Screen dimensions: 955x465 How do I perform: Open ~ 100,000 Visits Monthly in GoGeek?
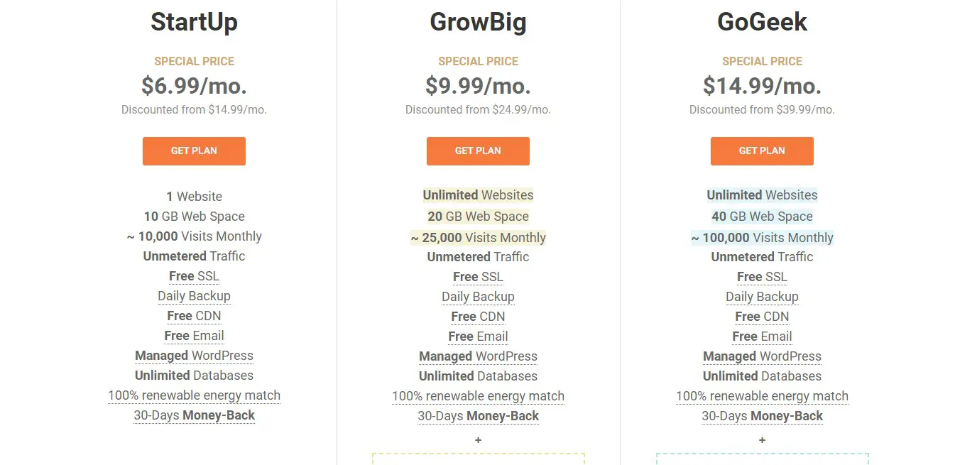click(x=762, y=238)
